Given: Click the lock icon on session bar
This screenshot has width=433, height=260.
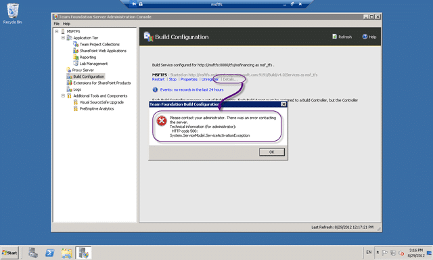Looking at the screenshot, I should tap(141, 4).
